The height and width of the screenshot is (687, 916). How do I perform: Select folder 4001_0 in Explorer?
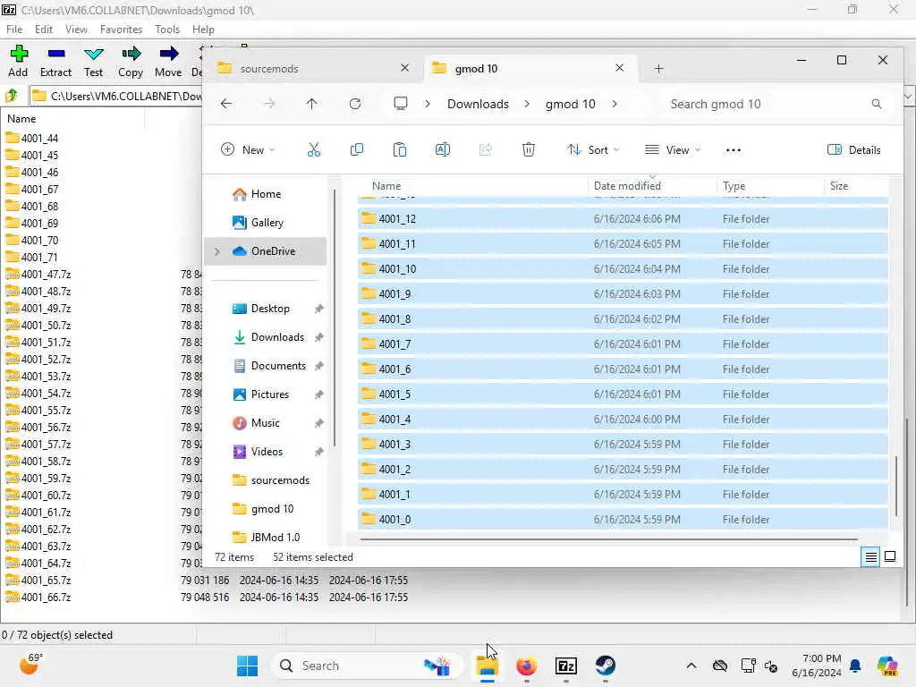point(623,520)
